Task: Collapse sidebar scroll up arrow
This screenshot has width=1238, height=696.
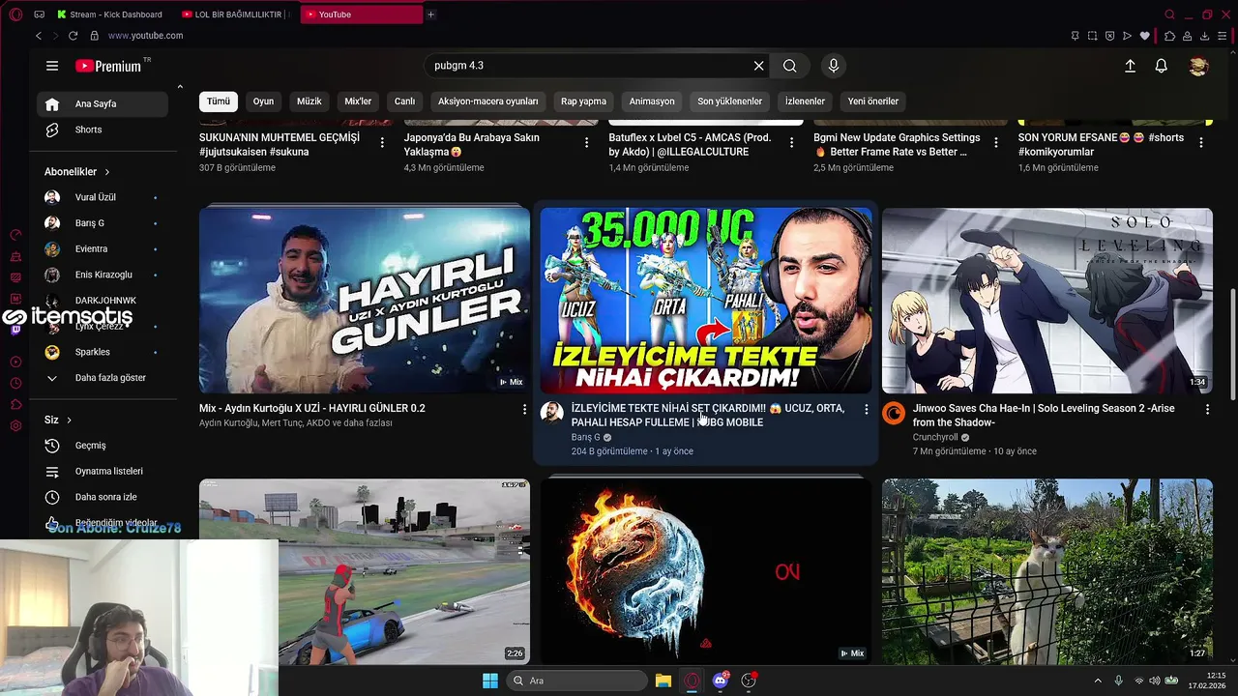Action: (x=180, y=87)
